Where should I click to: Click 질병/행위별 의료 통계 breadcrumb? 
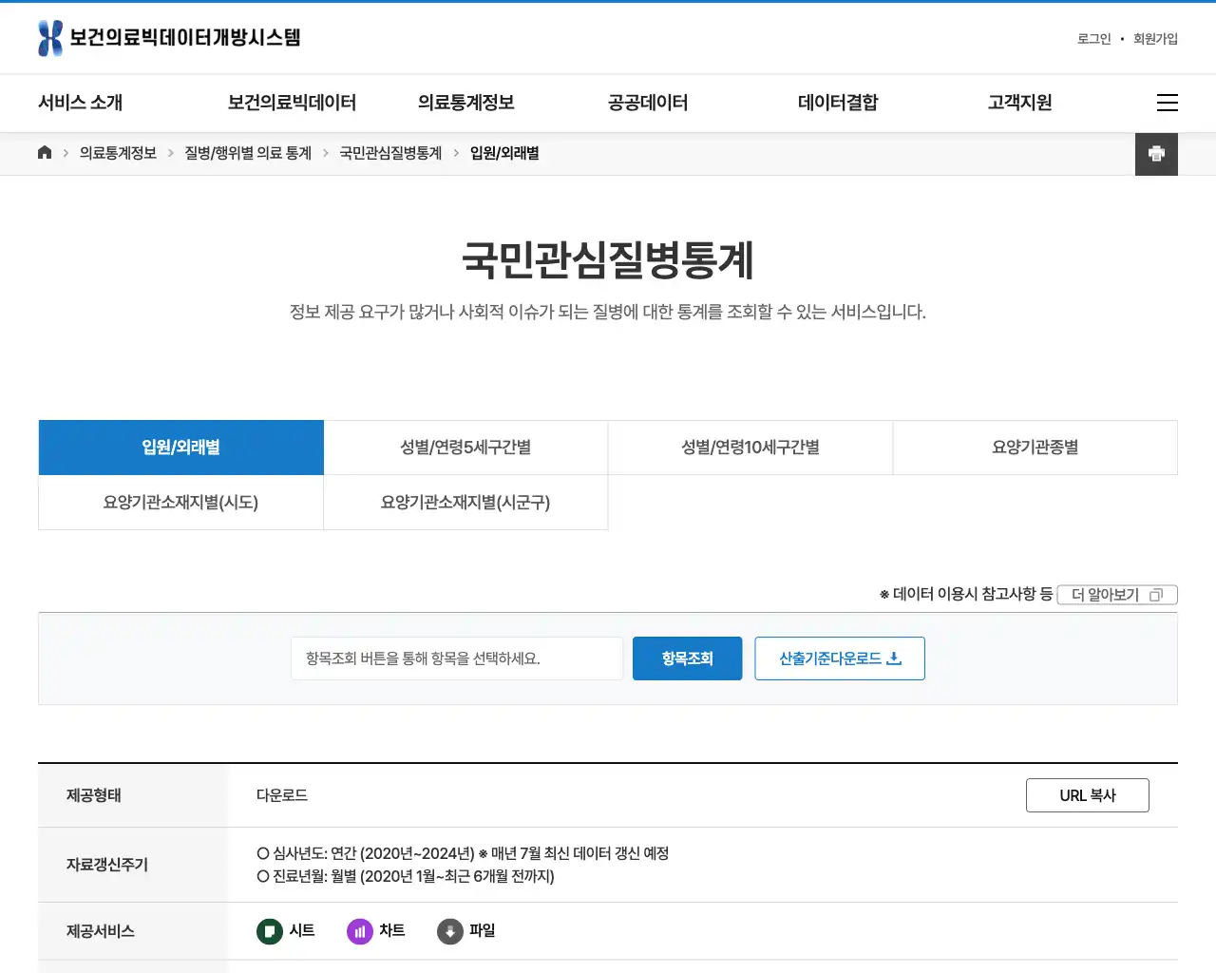click(x=248, y=153)
